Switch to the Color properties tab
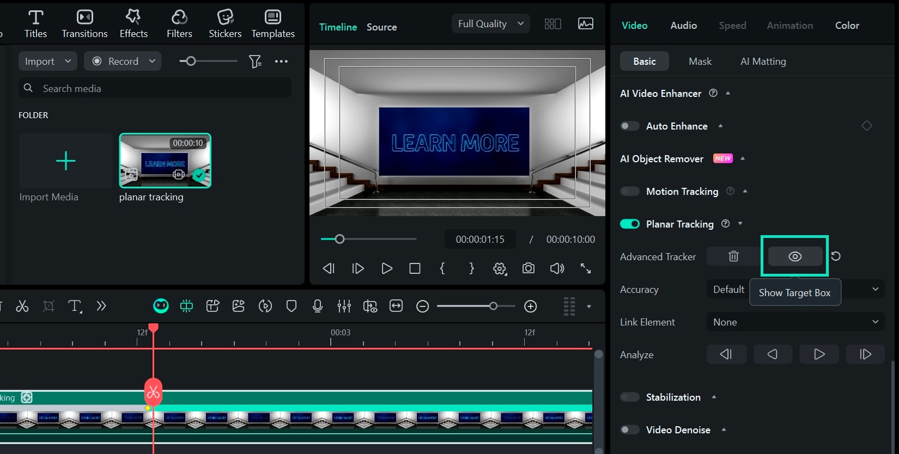This screenshot has width=899, height=454. (847, 25)
